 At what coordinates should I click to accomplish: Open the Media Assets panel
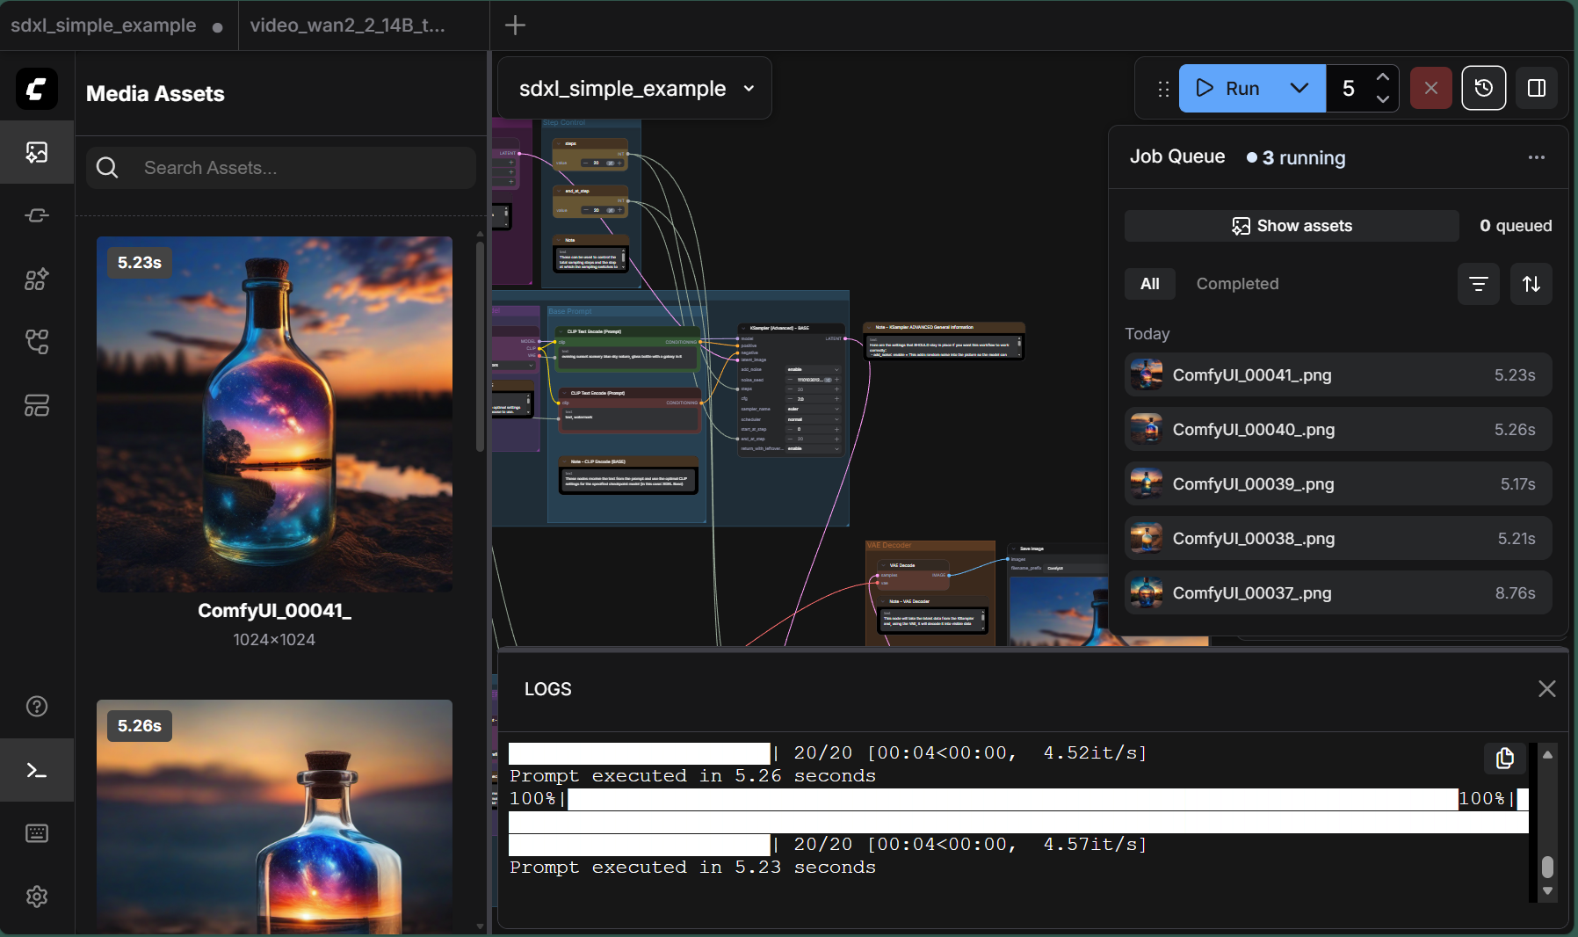38,152
